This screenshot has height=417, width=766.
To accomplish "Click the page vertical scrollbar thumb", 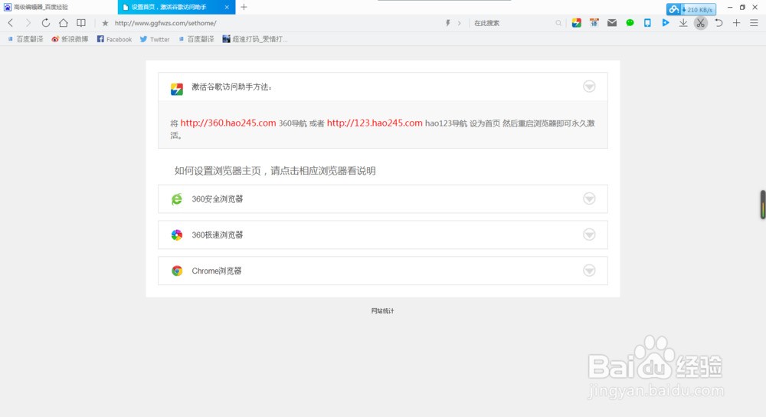I will click(763, 205).
